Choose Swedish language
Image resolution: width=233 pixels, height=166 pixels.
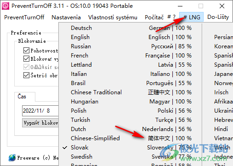click(131, 157)
